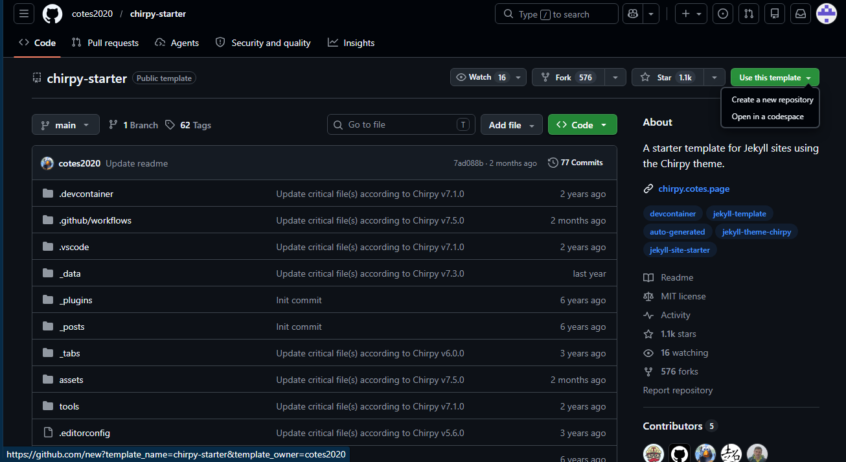Star the chirpy-starter repository

tap(667, 77)
